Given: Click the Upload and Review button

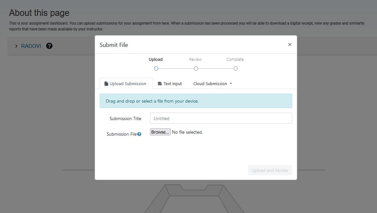Looking at the screenshot, I should tap(270, 170).
